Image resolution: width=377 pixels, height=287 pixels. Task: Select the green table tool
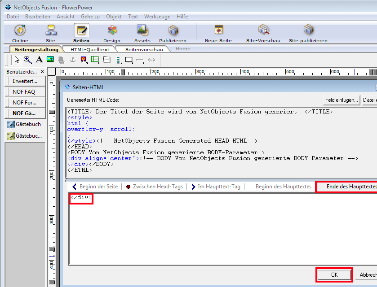click(95, 60)
